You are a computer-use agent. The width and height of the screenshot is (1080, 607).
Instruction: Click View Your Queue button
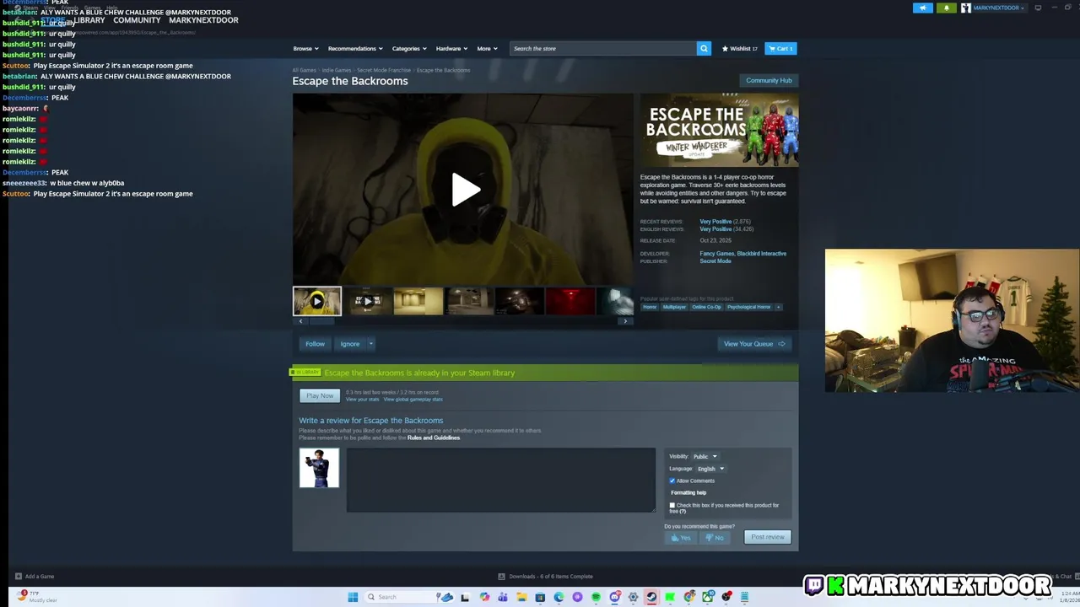(753, 344)
